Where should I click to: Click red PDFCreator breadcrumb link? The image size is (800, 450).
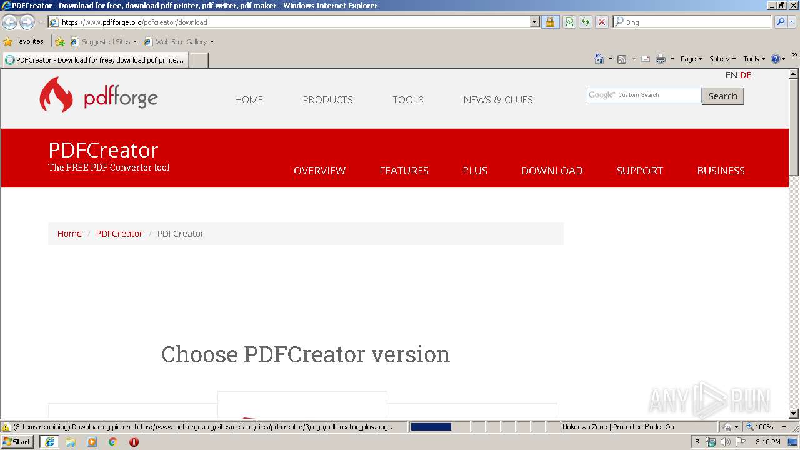119,234
